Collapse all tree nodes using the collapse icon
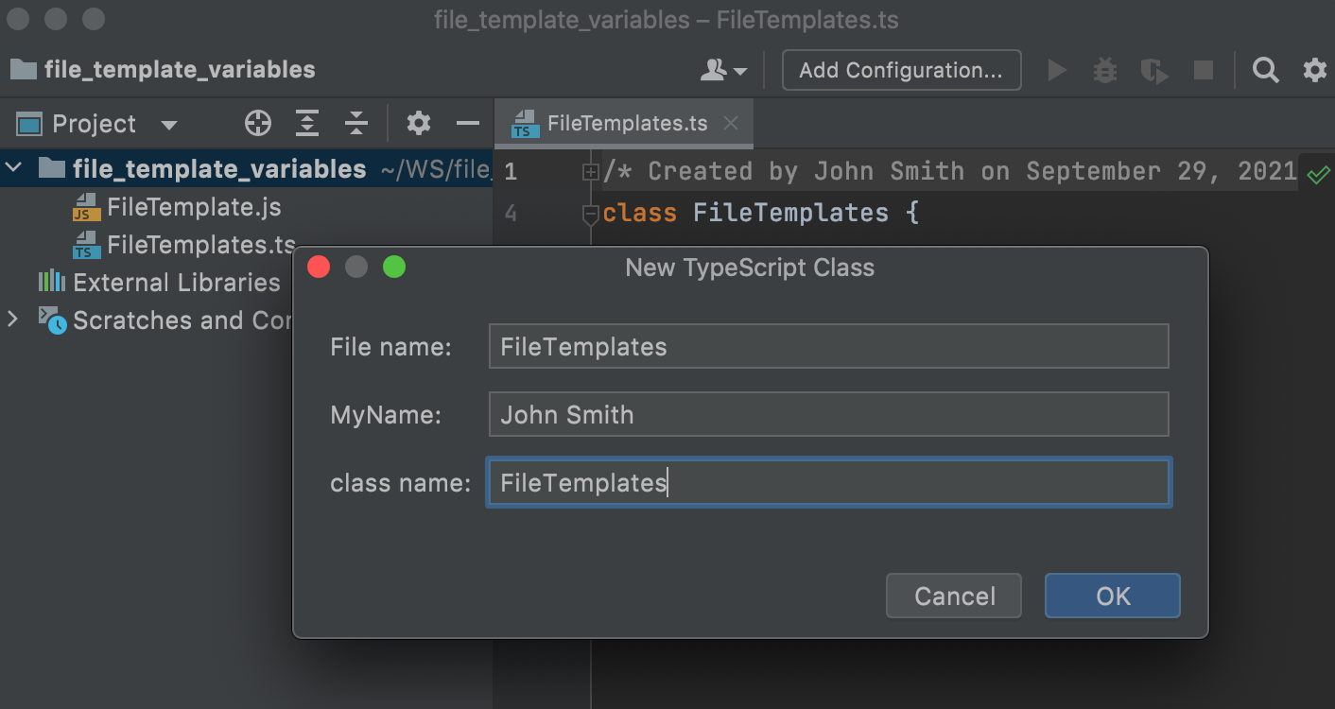Screen dimensions: 1335x709 pyautogui.click(x=355, y=123)
